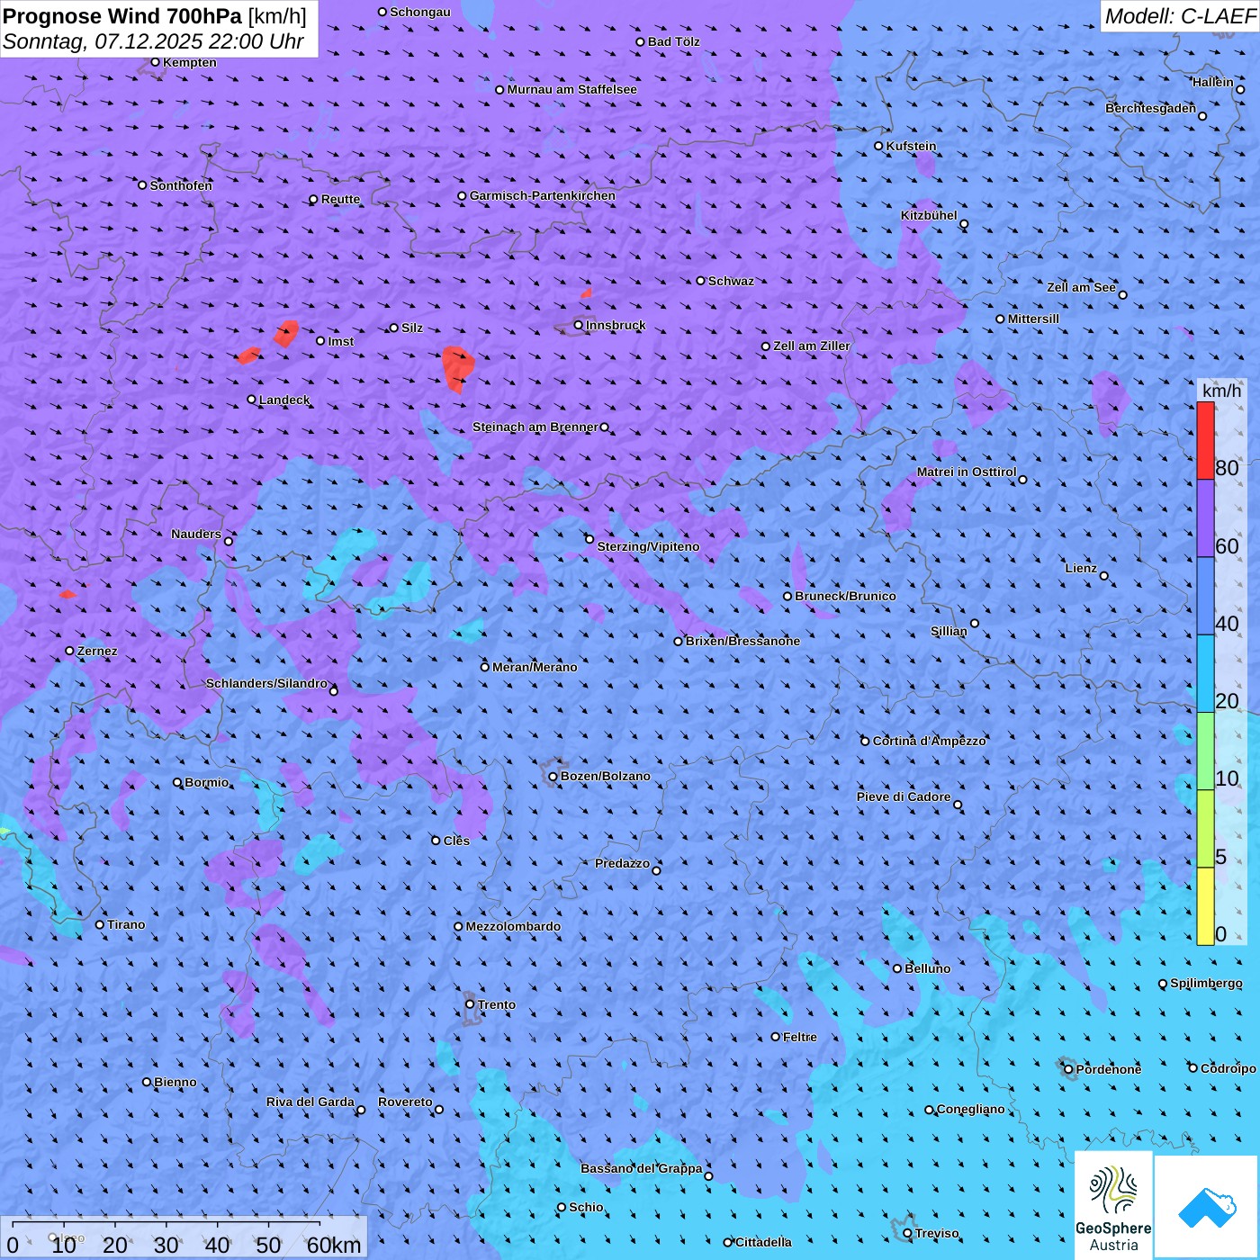Click the 'Pordenone' label
1260x1260 pixels.
tap(1109, 1069)
